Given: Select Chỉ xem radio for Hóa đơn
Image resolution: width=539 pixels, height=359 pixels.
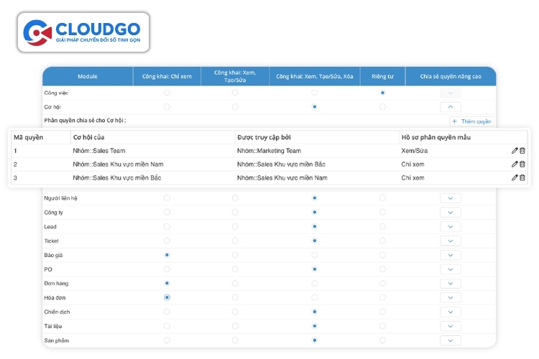Looking at the screenshot, I should [x=167, y=297].
